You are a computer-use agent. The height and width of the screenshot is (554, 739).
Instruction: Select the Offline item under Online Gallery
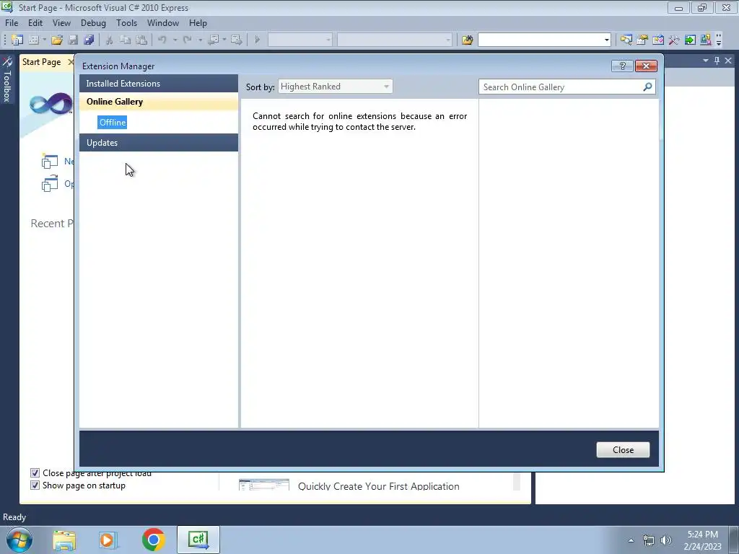[113, 123]
